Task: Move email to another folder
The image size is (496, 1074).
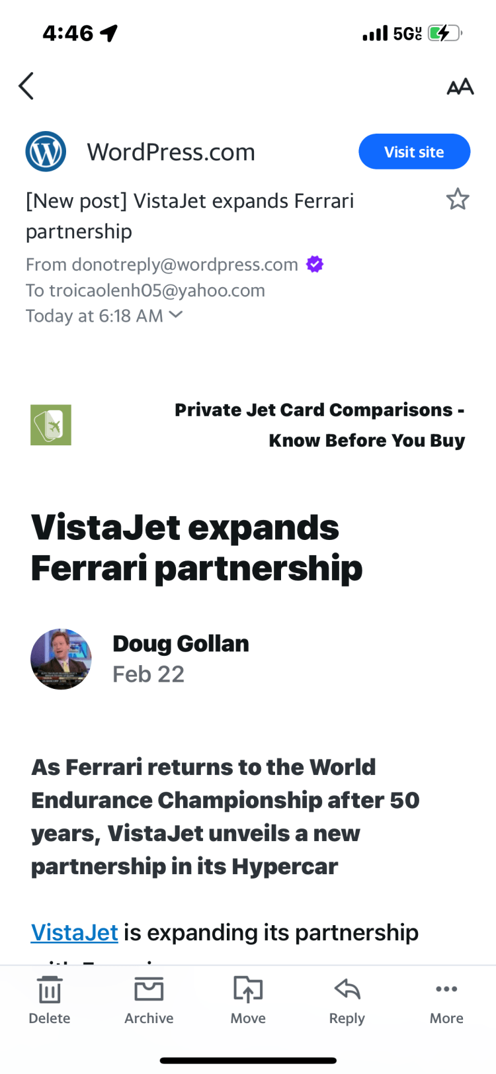Action: click(248, 999)
